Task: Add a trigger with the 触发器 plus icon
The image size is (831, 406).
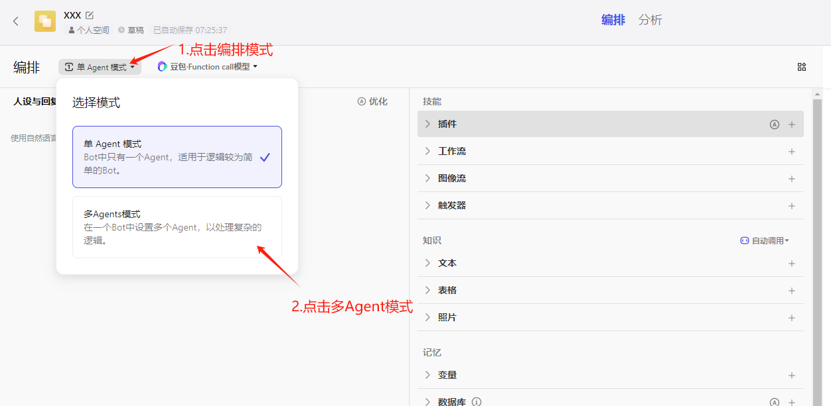Action: click(792, 206)
